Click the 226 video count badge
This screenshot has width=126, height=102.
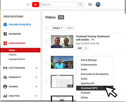pos(61,17)
